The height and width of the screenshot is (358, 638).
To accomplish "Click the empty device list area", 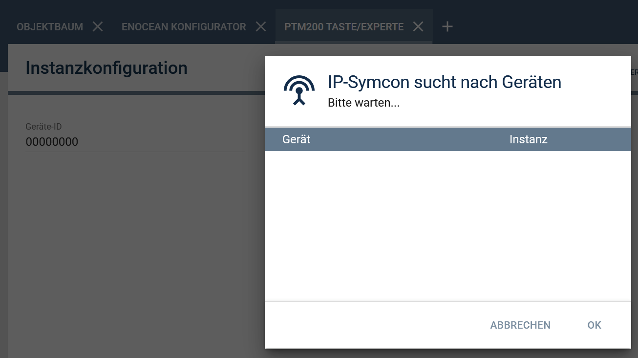I will tap(448, 226).
